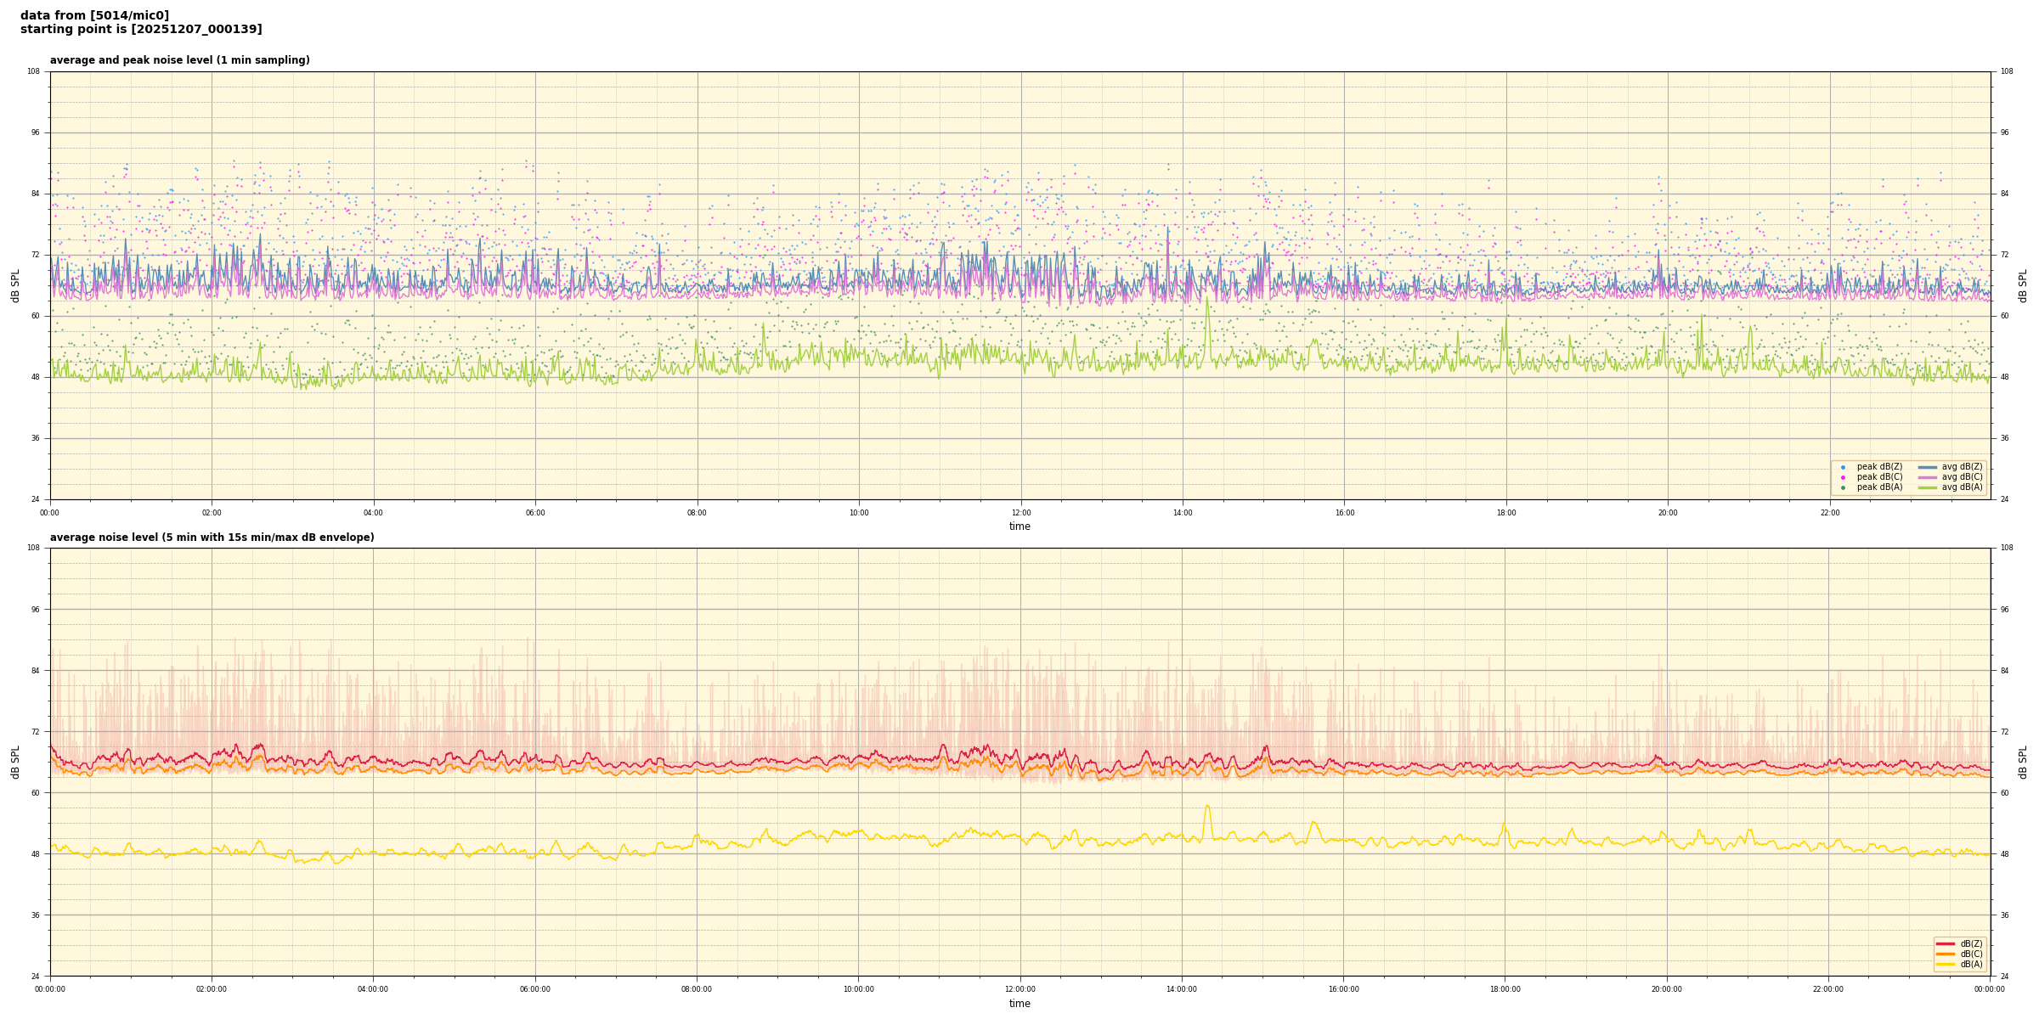Click the tall yellow dB(A) spike after 14:00:00
The image size is (2039, 1019).
pyautogui.click(x=1206, y=807)
